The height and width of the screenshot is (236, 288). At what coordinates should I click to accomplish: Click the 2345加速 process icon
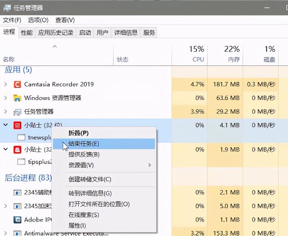[x=18, y=206]
